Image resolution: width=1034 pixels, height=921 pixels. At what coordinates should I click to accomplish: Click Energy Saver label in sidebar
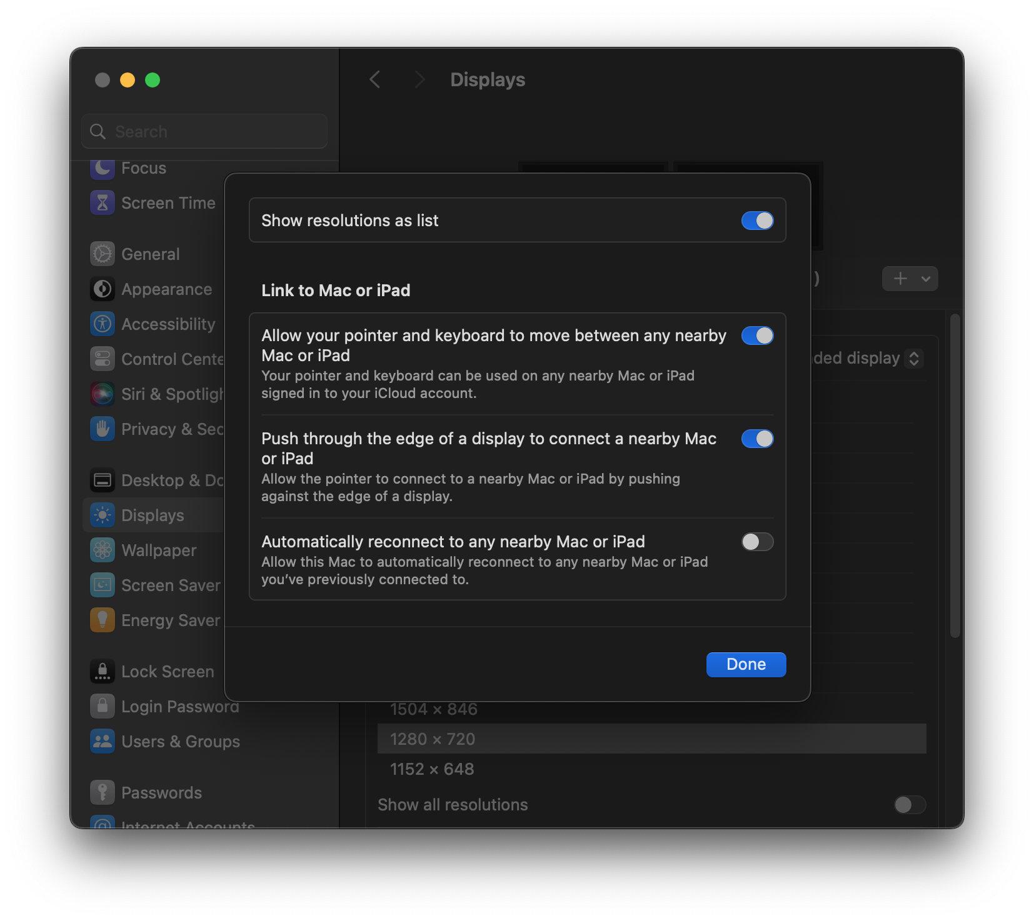[x=171, y=620]
